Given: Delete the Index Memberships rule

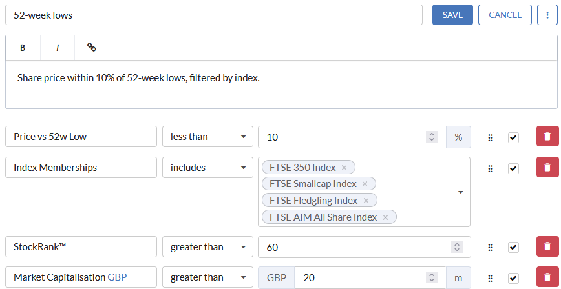Looking at the screenshot, I should [x=547, y=167].
